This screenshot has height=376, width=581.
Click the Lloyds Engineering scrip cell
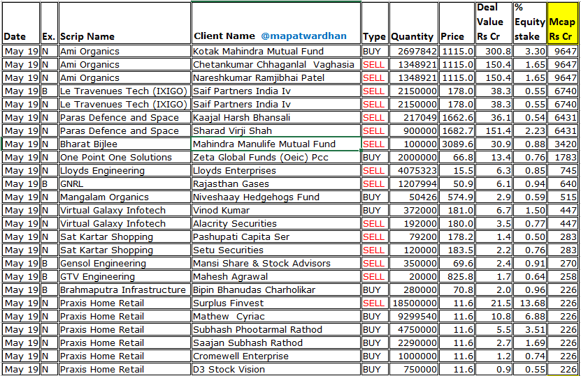pyautogui.click(x=124, y=170)
